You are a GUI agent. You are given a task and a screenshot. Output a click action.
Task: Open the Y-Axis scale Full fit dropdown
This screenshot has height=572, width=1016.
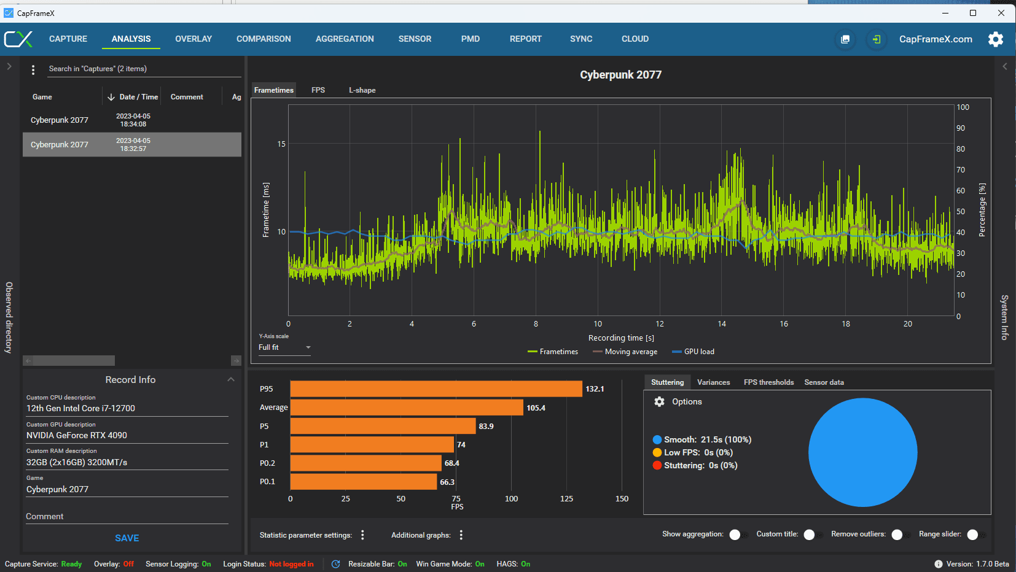285,347
